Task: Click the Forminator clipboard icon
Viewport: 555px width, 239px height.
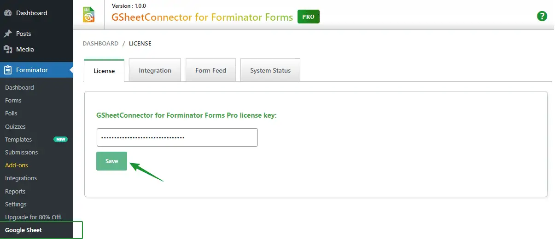Action: pos(8,70)
